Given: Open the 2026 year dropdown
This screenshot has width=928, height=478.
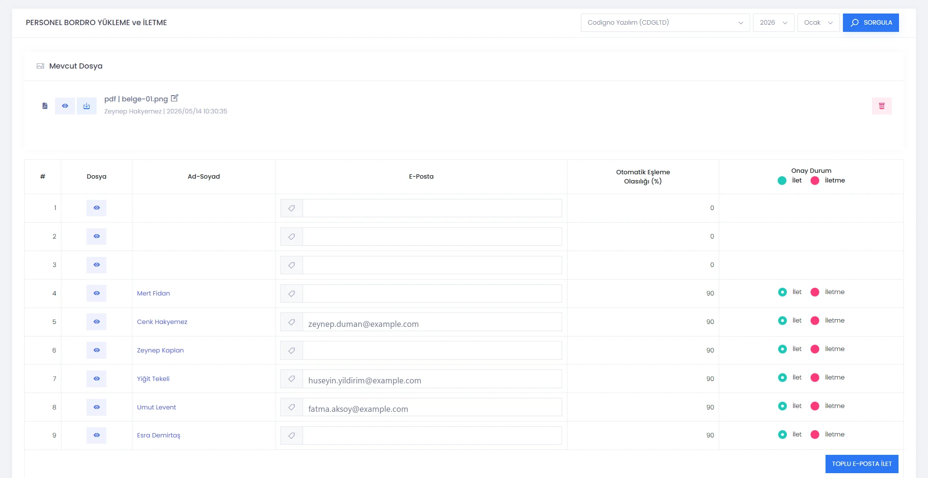Looking at the screenshot, I should 773,23.
